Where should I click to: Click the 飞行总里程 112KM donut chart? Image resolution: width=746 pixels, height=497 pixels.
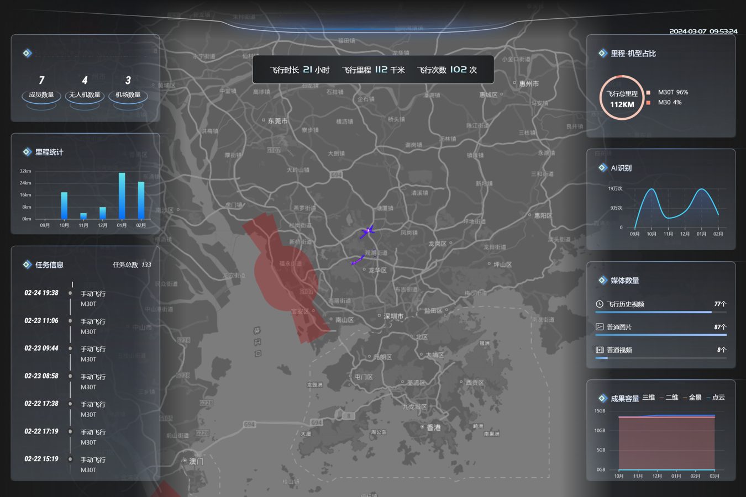pos(622,98)
